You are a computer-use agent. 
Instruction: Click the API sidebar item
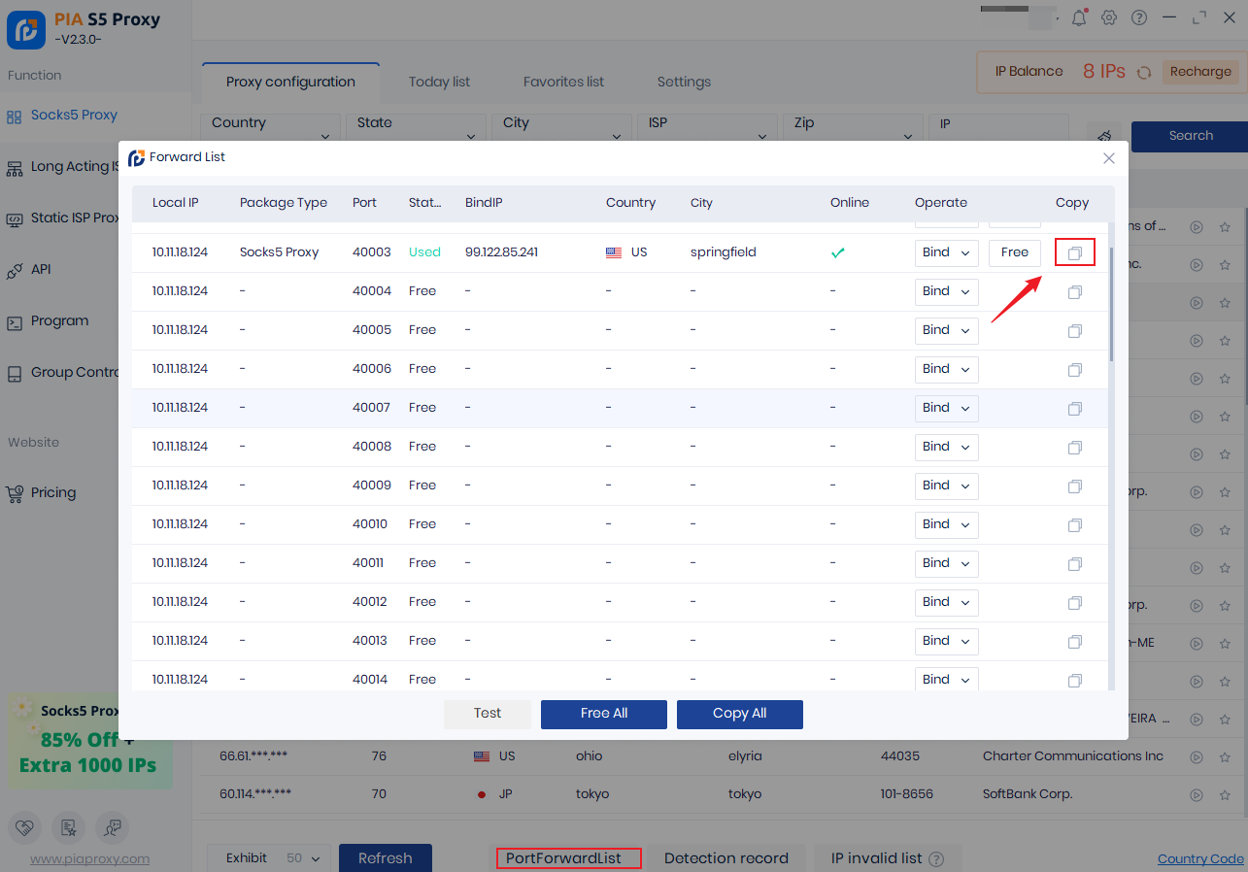pyautogui.click(x=40, y=269)
